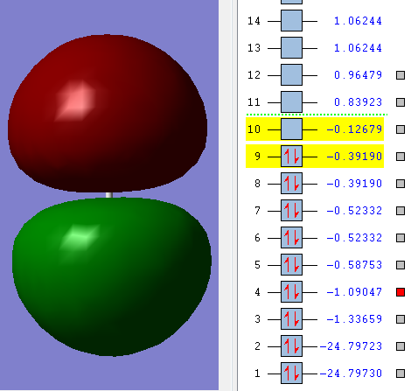Click the orbital number label 4
The width and height of the screenshot is (418, 391).
257,292
